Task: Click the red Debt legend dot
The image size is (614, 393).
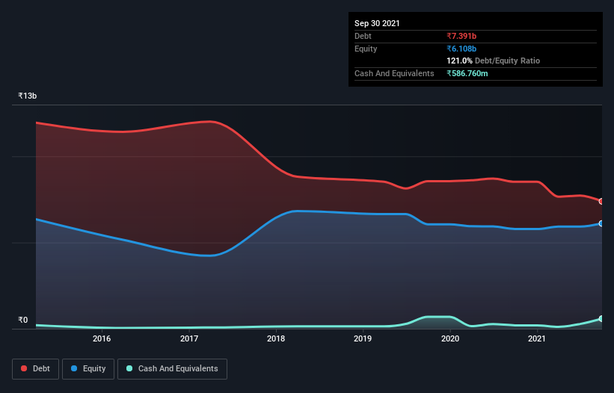Action: tap(24, 368)
